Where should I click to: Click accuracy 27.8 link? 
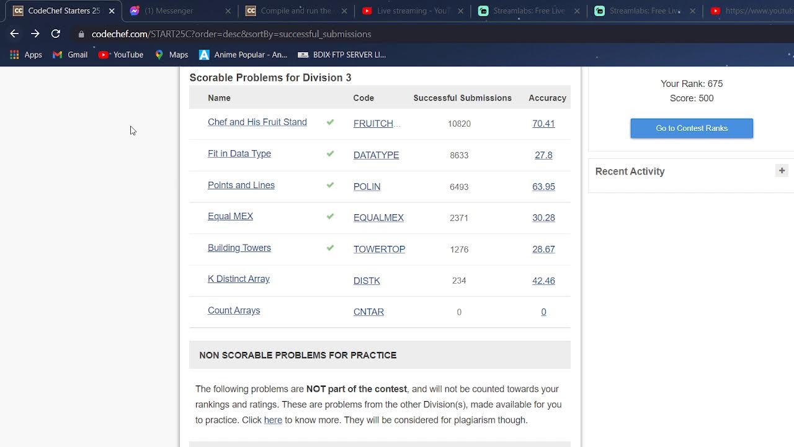543,155
